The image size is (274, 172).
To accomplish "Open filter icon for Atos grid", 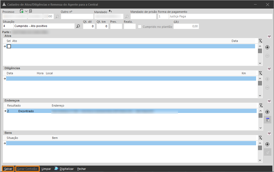I will (260, 41).
